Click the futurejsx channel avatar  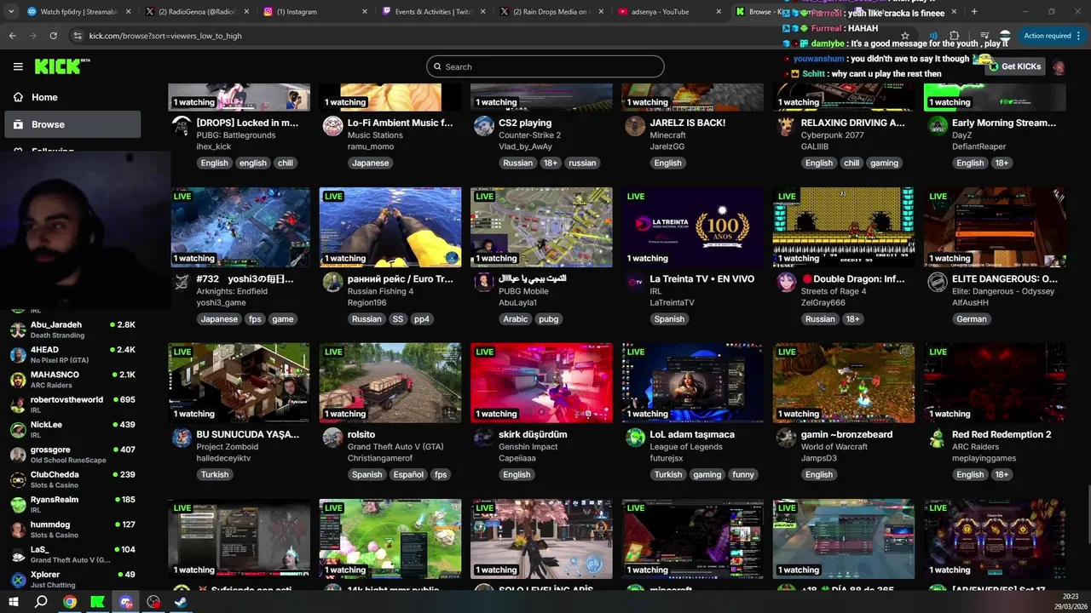[x=635, y=438]
